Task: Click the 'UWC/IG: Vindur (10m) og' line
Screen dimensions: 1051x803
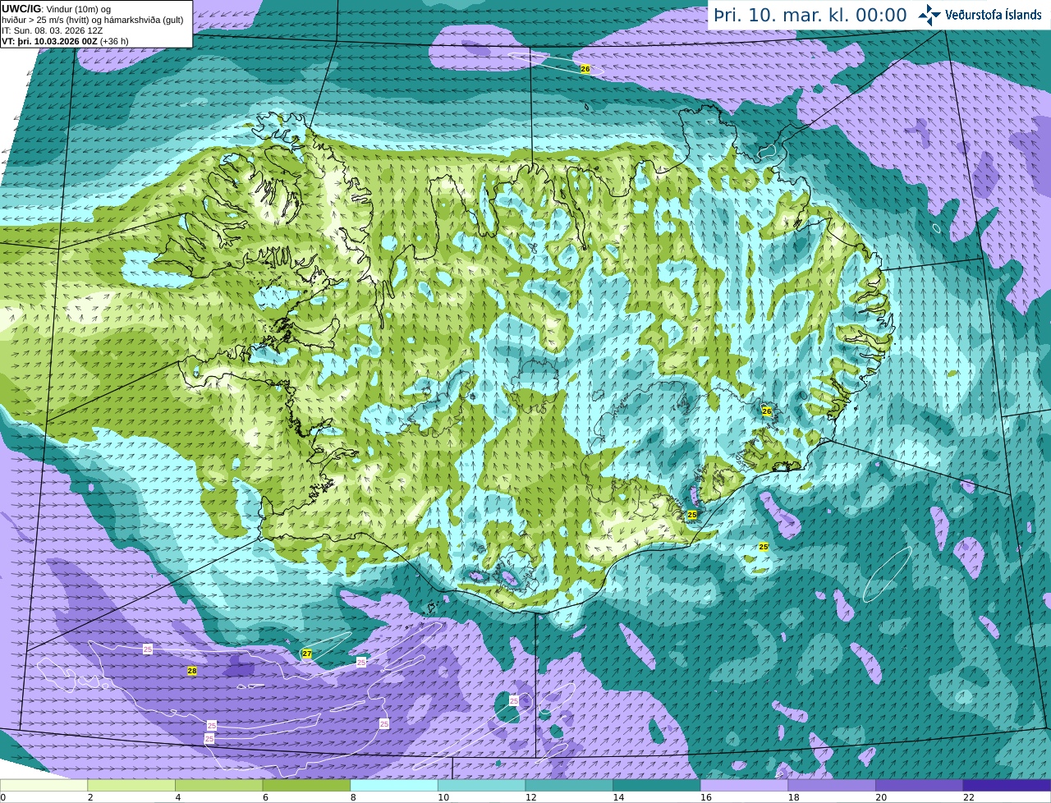Action: (x=56, y=9)
